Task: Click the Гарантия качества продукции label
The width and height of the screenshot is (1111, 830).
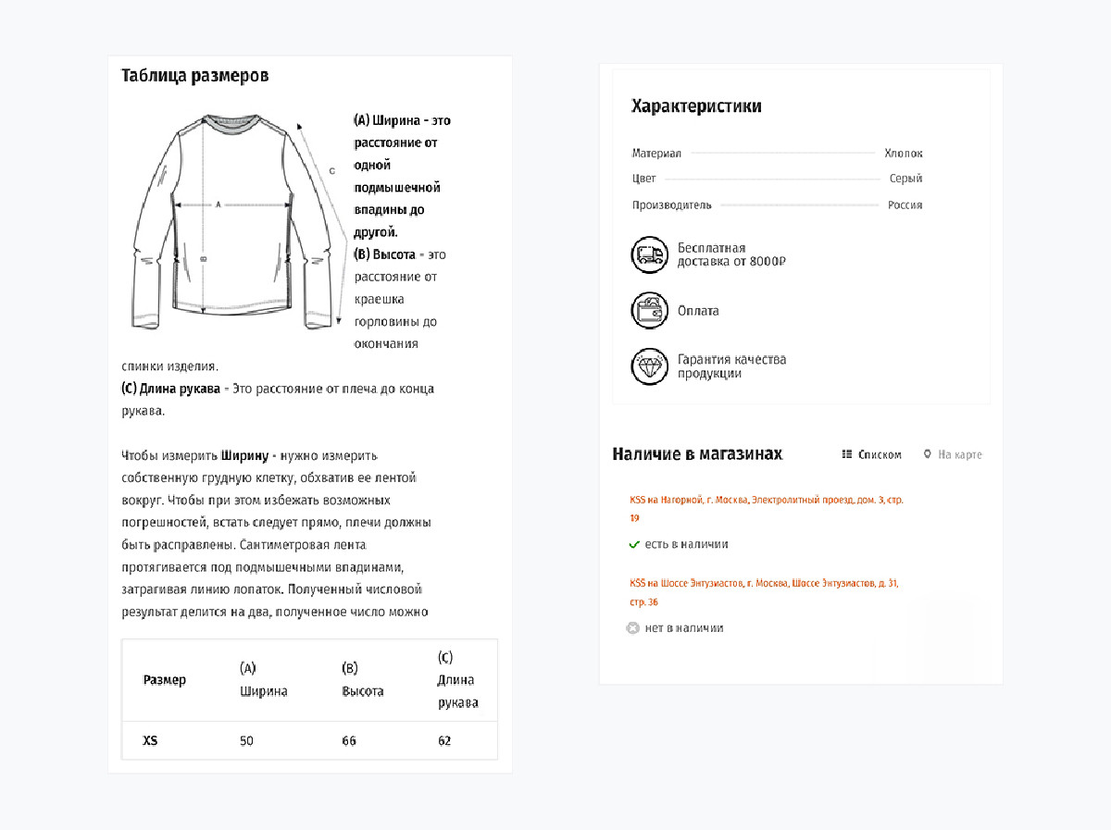Action: [x=731, y=366]
